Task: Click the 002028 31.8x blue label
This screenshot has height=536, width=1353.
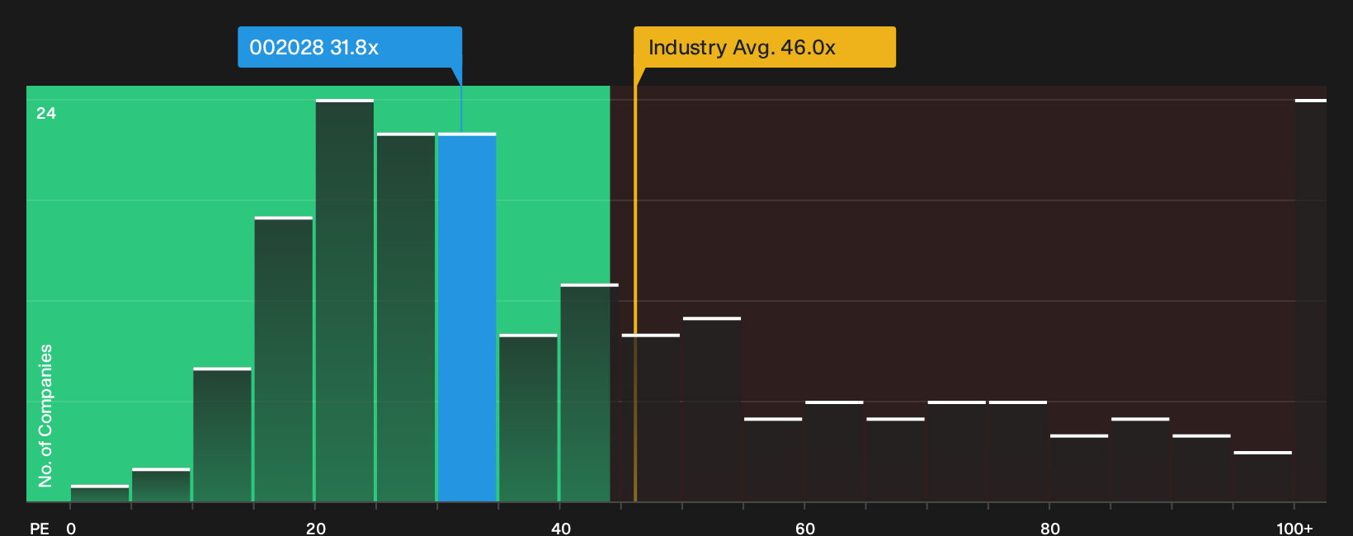Action: pyautogui.click(x=350, y=47)
